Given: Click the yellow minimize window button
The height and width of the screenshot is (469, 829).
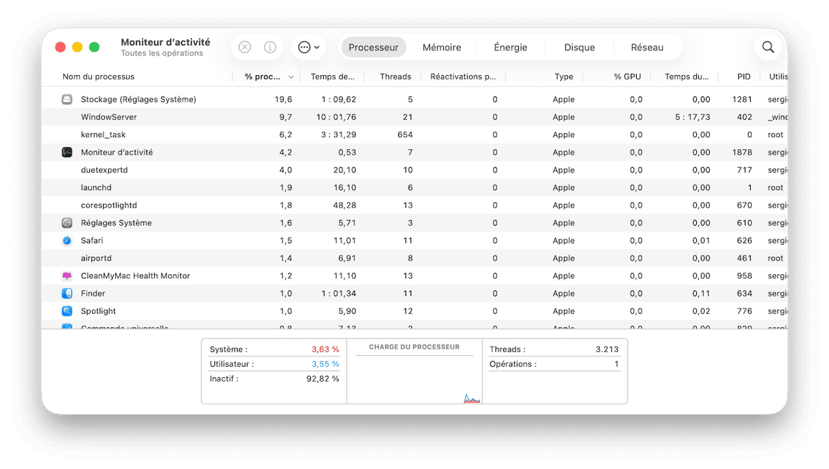Looking at the screenshot, I should pyautogui.click(x=77, y=47).
